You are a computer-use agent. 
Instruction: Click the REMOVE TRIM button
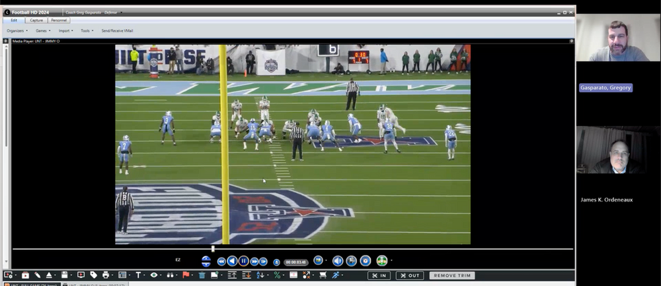(452, 275)
